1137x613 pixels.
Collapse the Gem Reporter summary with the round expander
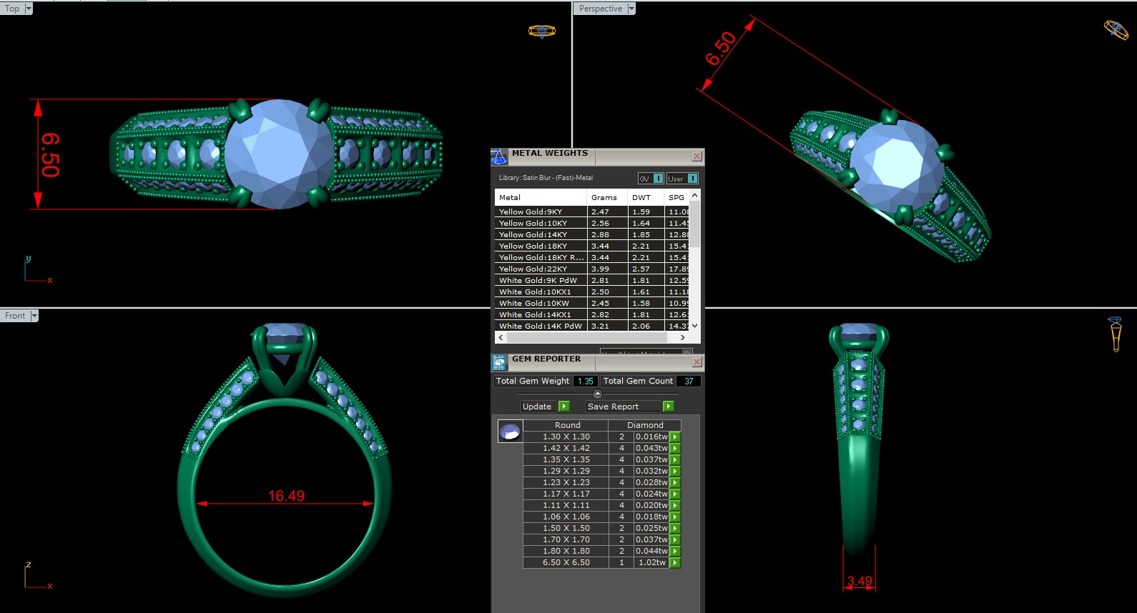(598, 394)
